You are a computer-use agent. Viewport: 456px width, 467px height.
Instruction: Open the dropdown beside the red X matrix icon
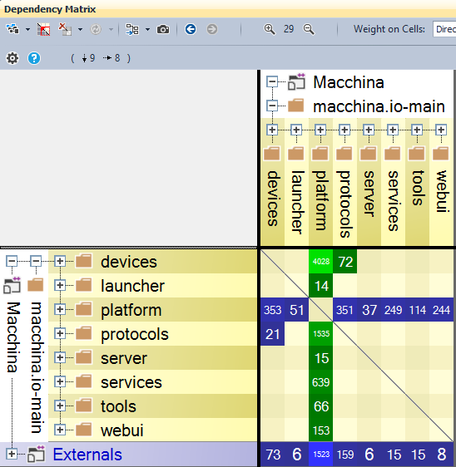coord(80,29)
